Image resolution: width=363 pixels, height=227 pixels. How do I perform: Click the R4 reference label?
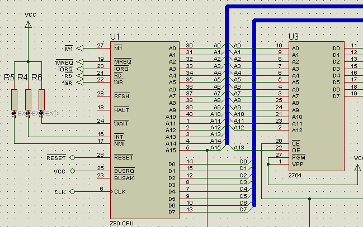pos(23,78)
